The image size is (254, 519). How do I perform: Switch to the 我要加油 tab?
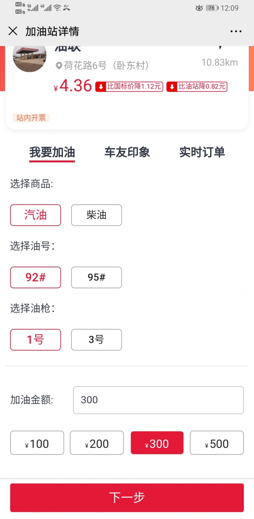[52, 153]
